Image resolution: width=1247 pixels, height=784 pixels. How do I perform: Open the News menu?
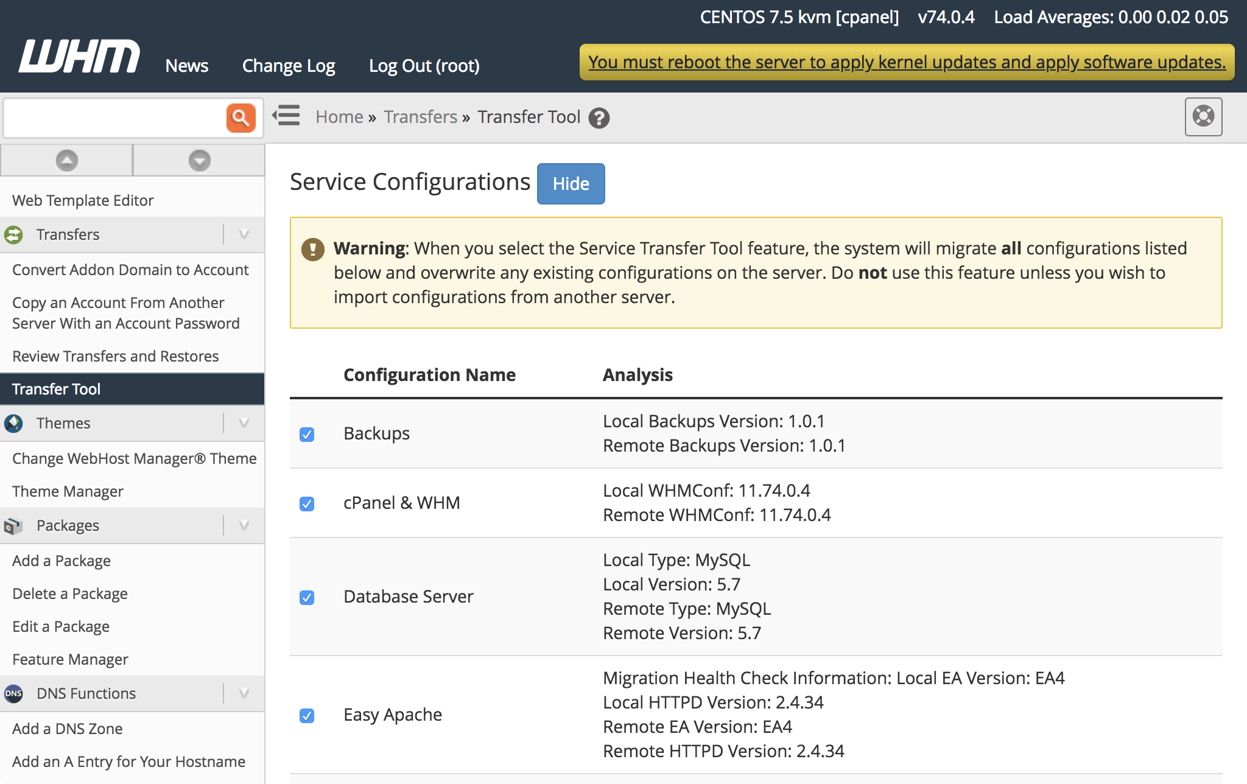click(x=187, y=65)
